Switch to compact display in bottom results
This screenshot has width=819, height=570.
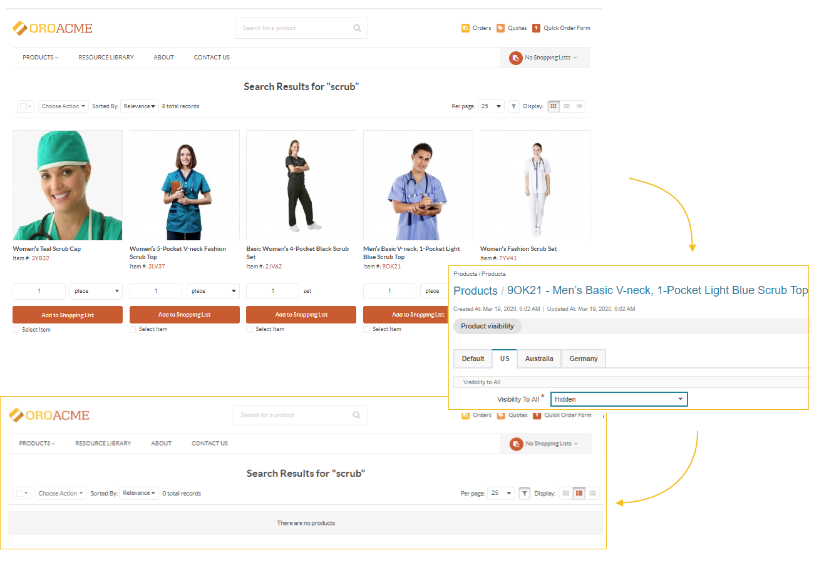pyautogui.click(x=592, y=493)
